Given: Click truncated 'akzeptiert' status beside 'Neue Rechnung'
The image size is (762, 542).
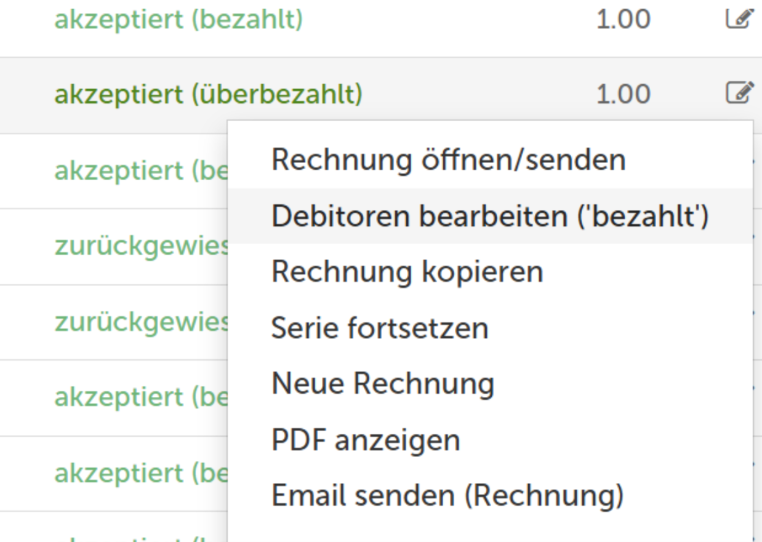Looking at the screenshot, I should coord(141,397).
